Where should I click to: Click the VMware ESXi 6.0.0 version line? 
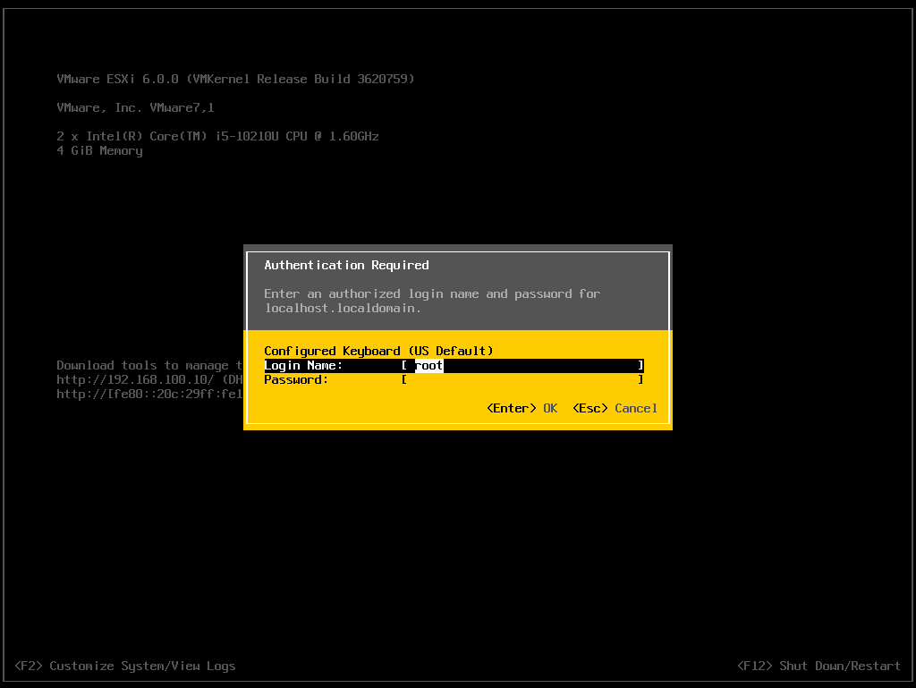(235, 79)
